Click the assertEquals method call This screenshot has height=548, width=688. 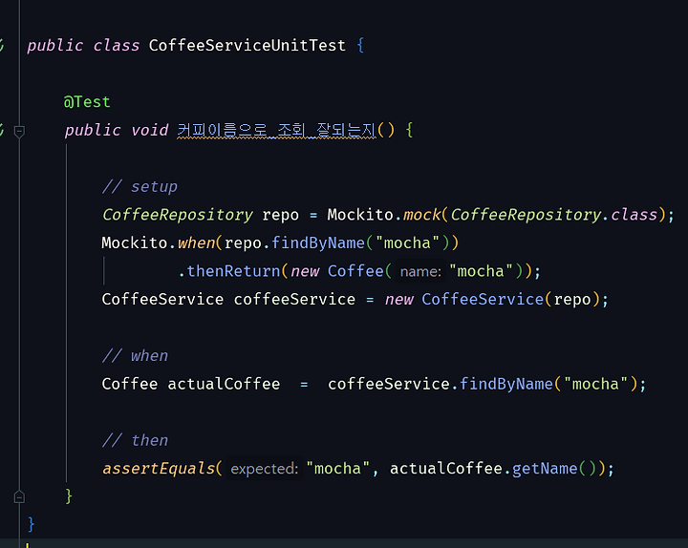tap(159, 469)
